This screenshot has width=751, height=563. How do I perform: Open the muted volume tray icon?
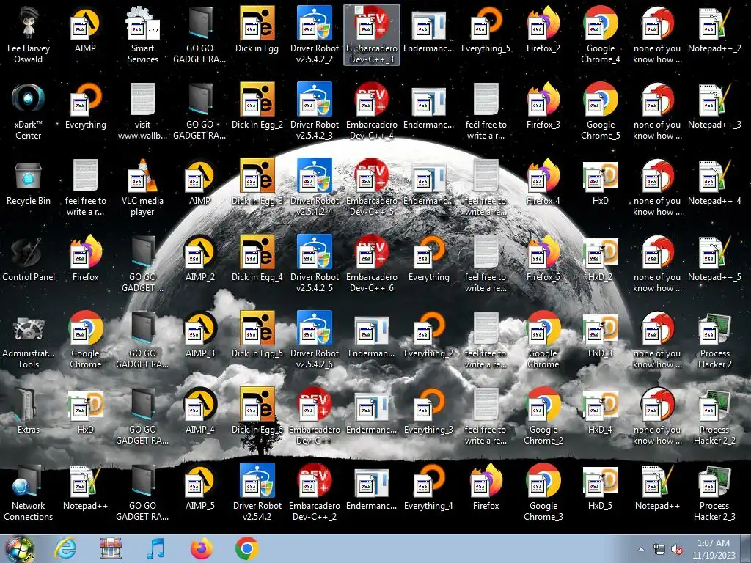(x=677, y=549)
